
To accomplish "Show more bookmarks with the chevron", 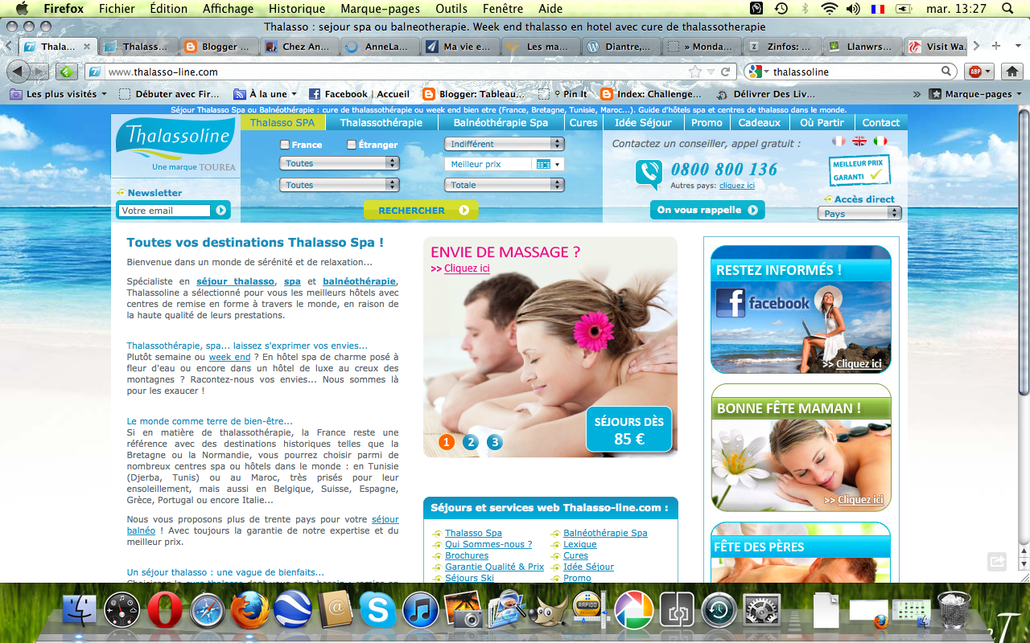I will click(x=917, y=94).
